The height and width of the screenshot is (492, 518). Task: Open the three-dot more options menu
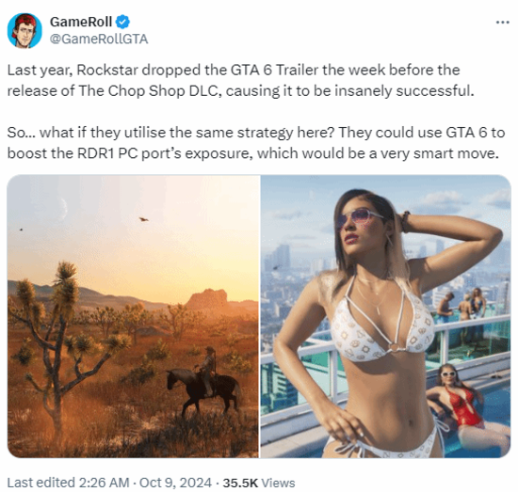coord(503,23)
